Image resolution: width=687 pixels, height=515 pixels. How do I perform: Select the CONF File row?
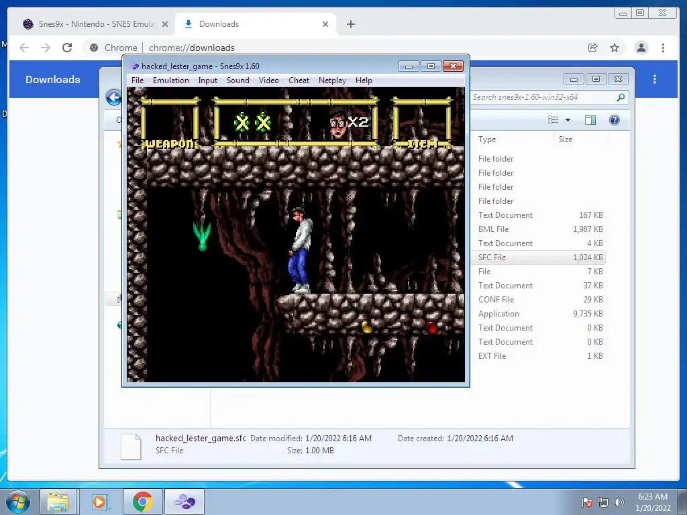[x=540, y=300]
